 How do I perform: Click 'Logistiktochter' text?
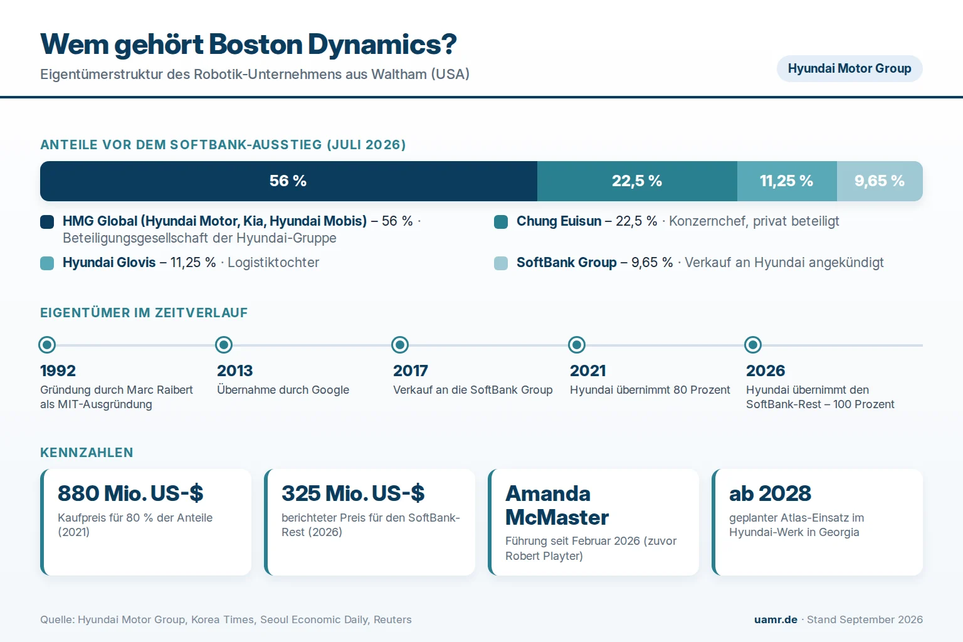(x=273, y=263)
